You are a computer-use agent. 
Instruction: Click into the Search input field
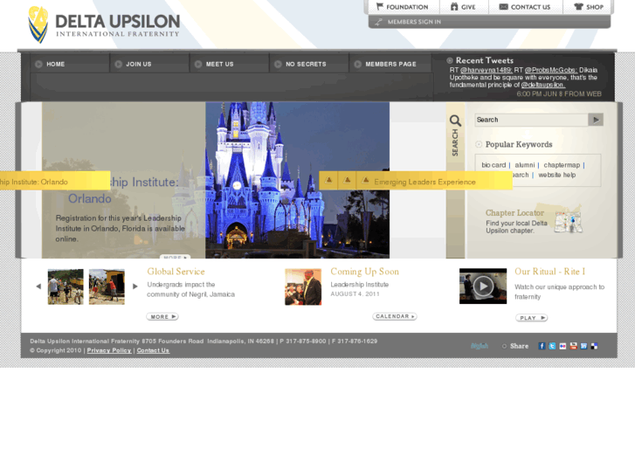[531, 120]
